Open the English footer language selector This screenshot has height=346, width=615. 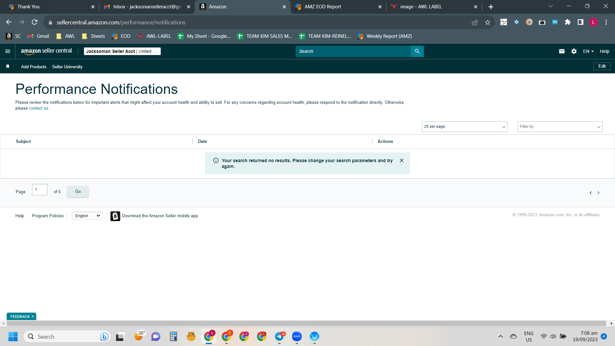point(87,216)
